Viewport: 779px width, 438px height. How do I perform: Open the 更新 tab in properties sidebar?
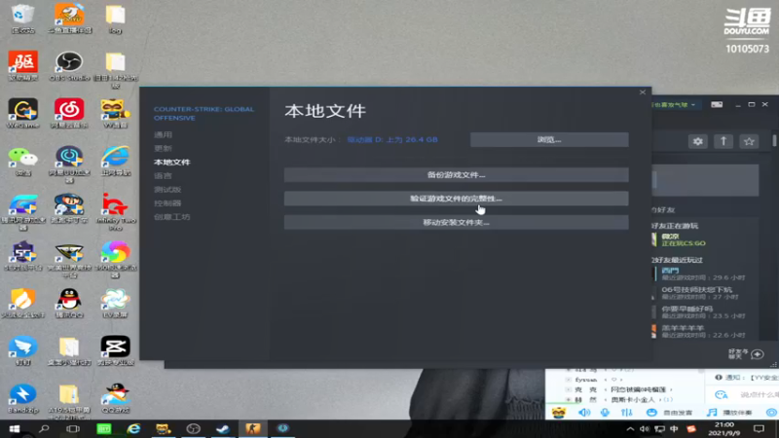[163, 149]
